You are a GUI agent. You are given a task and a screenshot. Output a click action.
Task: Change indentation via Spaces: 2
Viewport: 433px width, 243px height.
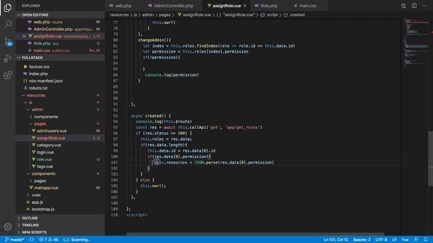tap(362, 240)
